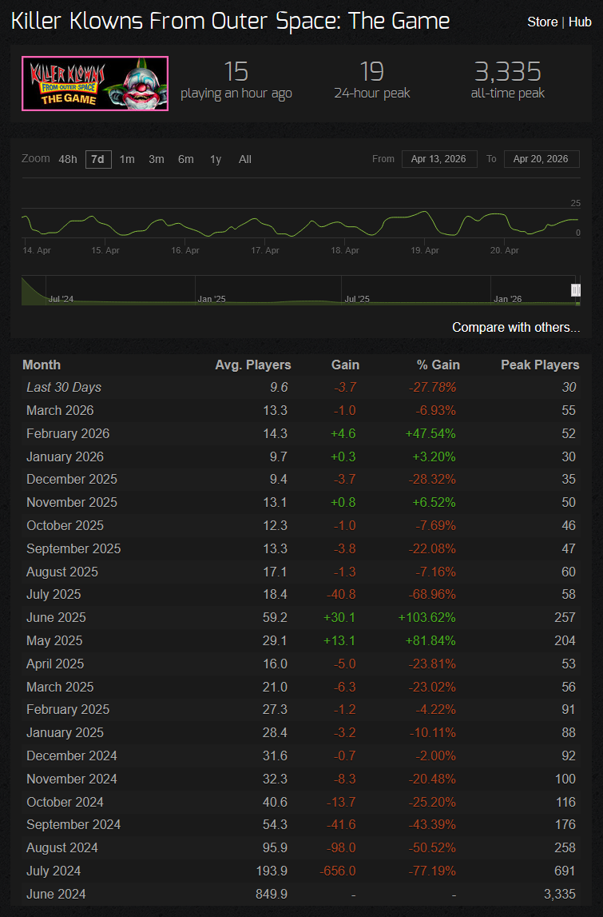The width and height of the screenshot is (603, 917).
Task: Select the June 2025 row label
Action: click(56, 617)
